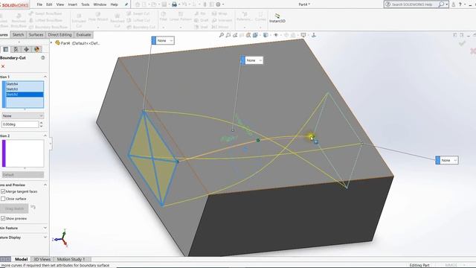Open the search type dropdown arrow

(446, 4)
